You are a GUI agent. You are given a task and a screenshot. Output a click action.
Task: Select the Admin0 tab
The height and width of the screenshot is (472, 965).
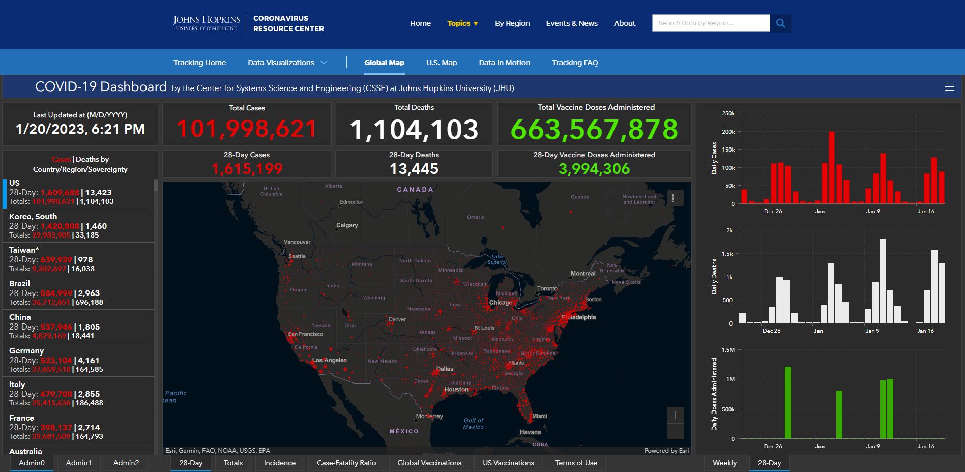tap(32, 463)
